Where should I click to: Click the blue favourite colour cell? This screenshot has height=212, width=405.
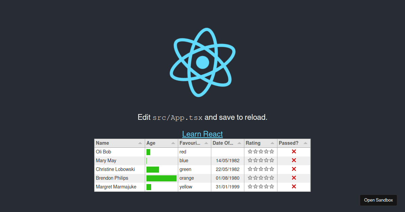click(194, 161)
